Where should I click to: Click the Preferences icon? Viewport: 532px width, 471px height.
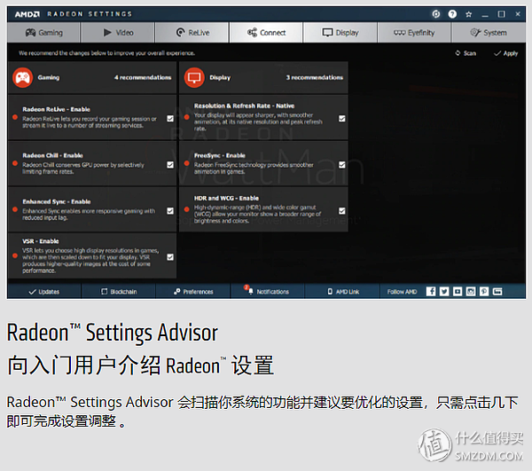176,292
